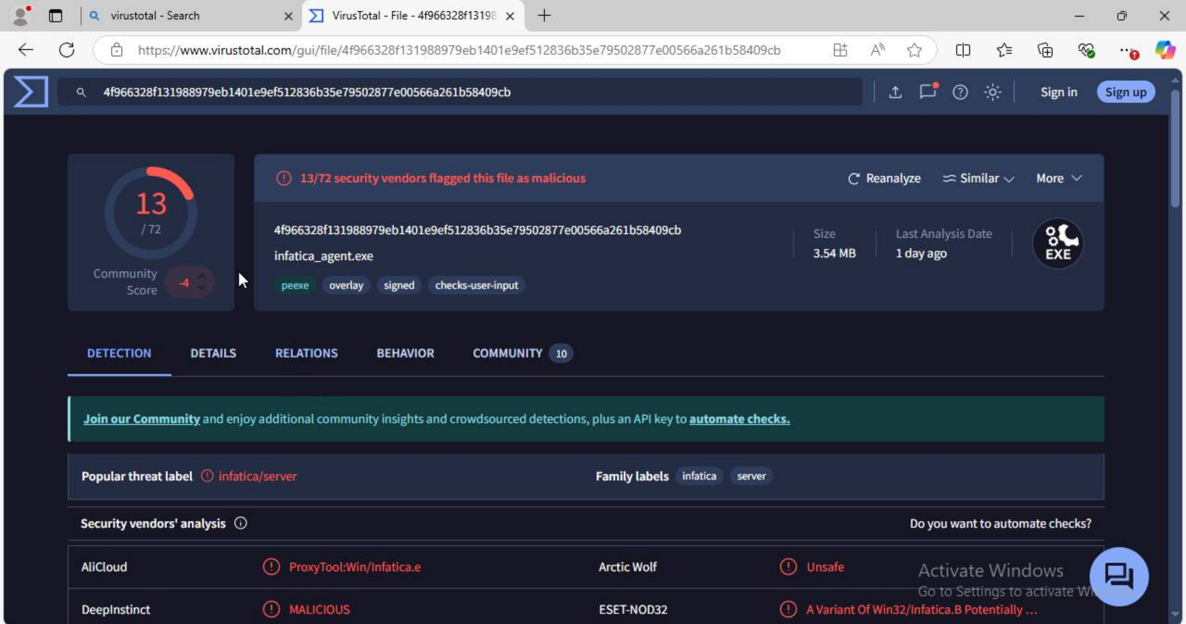1186x624 pixels.
Task: Click the apps grid icon in address bar
Action: (x=840, y=50)
